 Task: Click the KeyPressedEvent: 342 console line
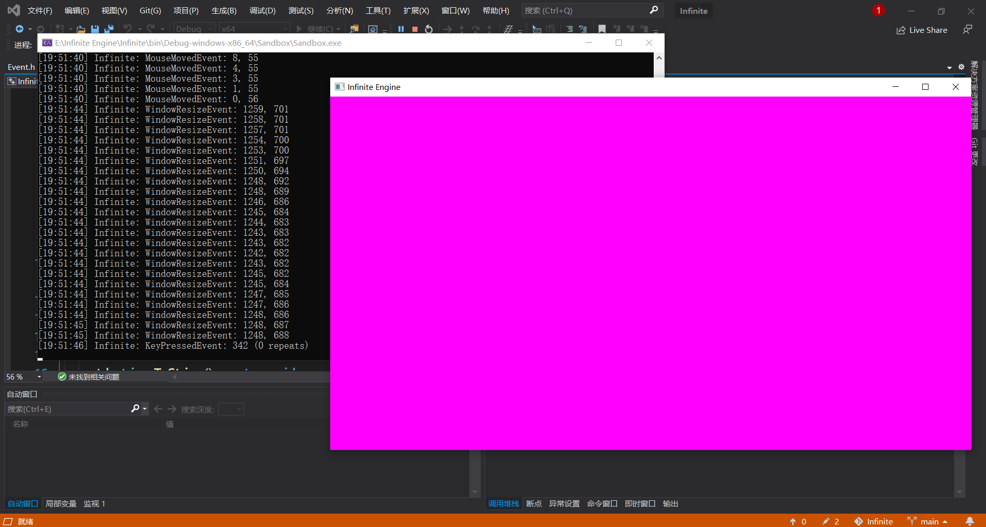173,346
